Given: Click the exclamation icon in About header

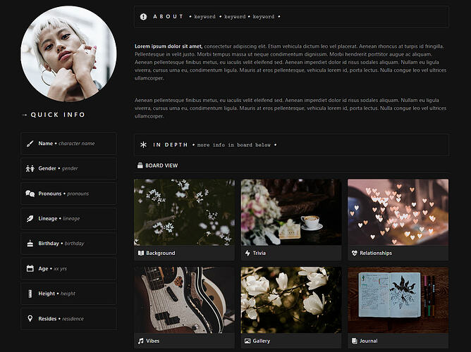Looking at the screenshot, I should [x=144, y=16].
